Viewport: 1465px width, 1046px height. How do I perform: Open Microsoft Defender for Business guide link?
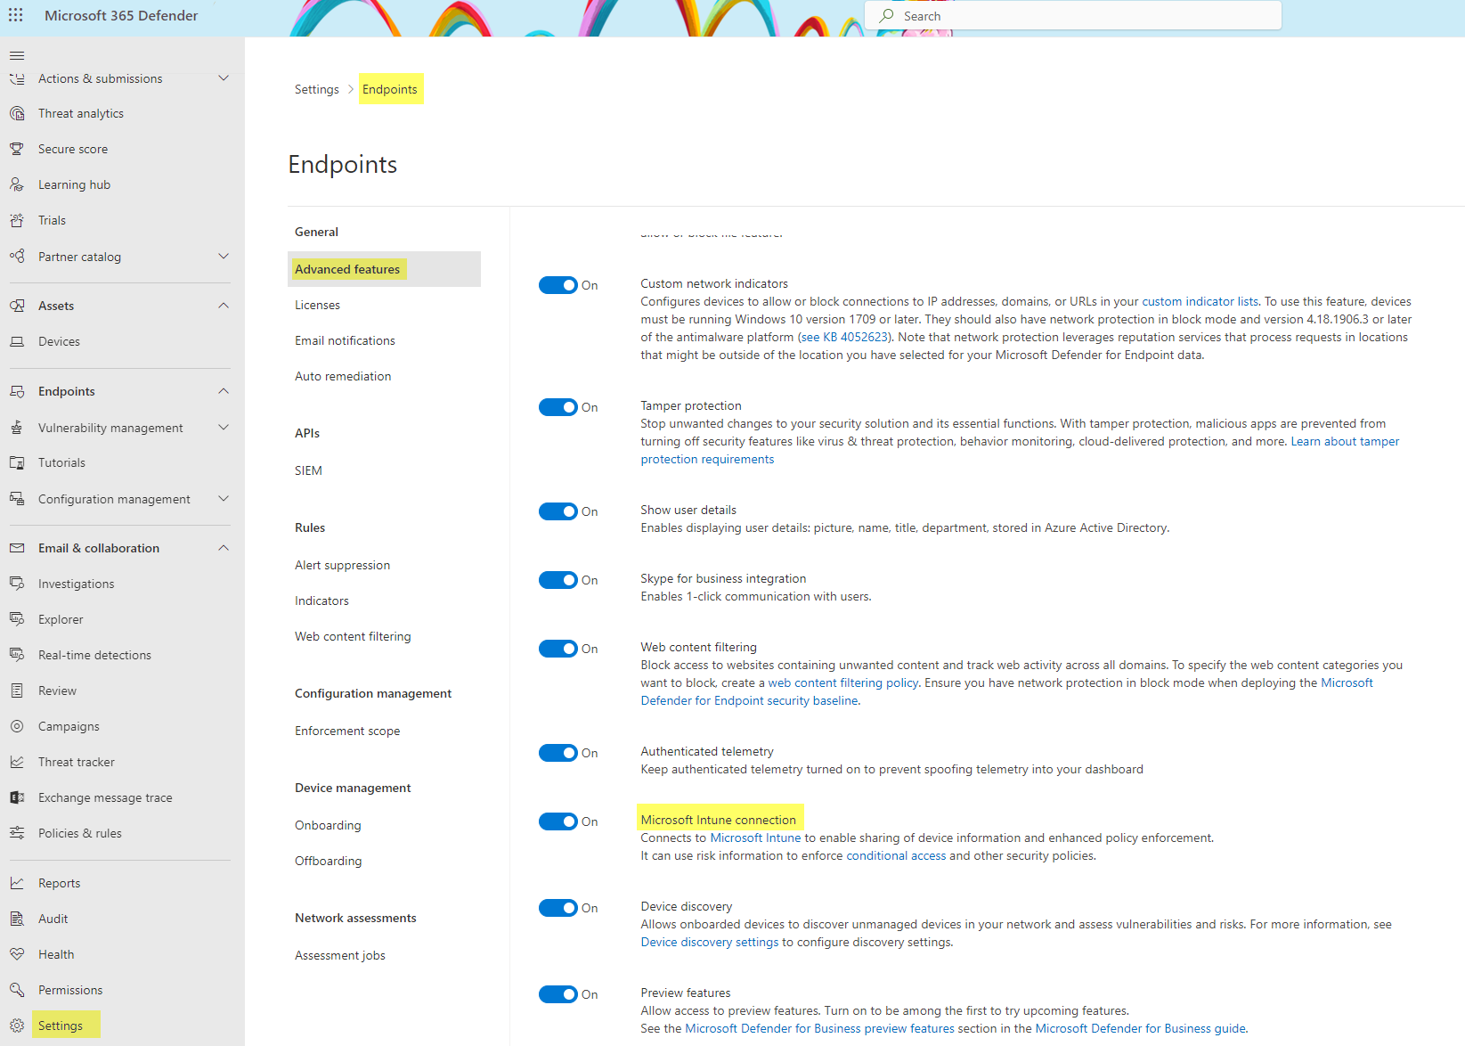[x=1141, y=1028]
